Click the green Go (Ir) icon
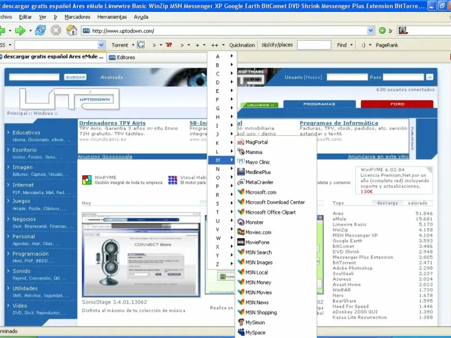Image resolution: width=451 pixels, height=338 pixels. coord(382,30)
